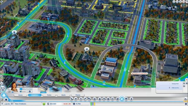Screen dimensions: 188x106
Task: Click the Streetcars advisor portrait
Action: (14, 87)
